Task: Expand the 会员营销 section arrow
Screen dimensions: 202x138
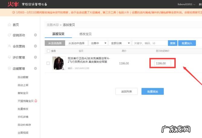Action: tap(35, 46)
